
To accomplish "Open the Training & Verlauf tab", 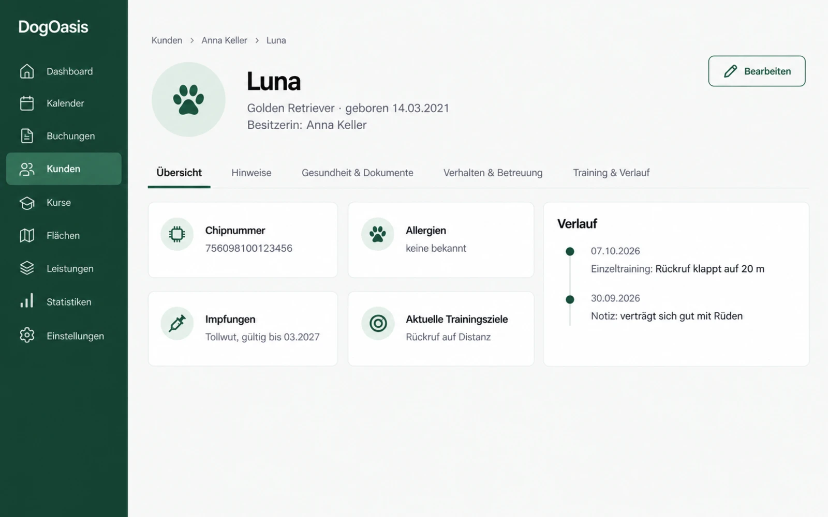I will pyautogui.click(x=611, y=173).
